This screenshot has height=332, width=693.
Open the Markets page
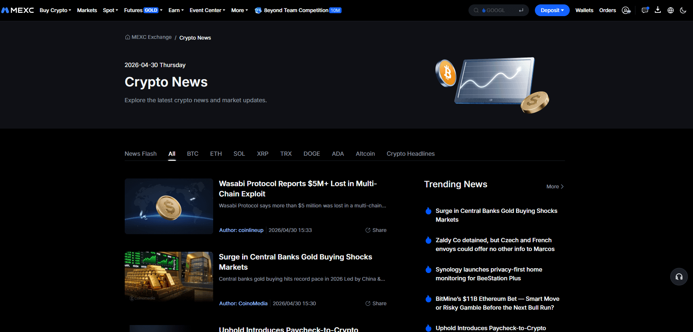87,10
